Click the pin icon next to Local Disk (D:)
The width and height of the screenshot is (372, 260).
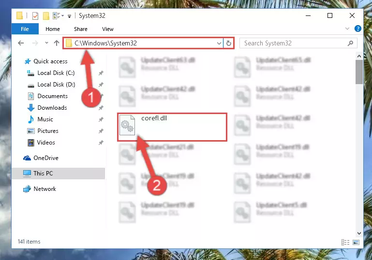101,85
